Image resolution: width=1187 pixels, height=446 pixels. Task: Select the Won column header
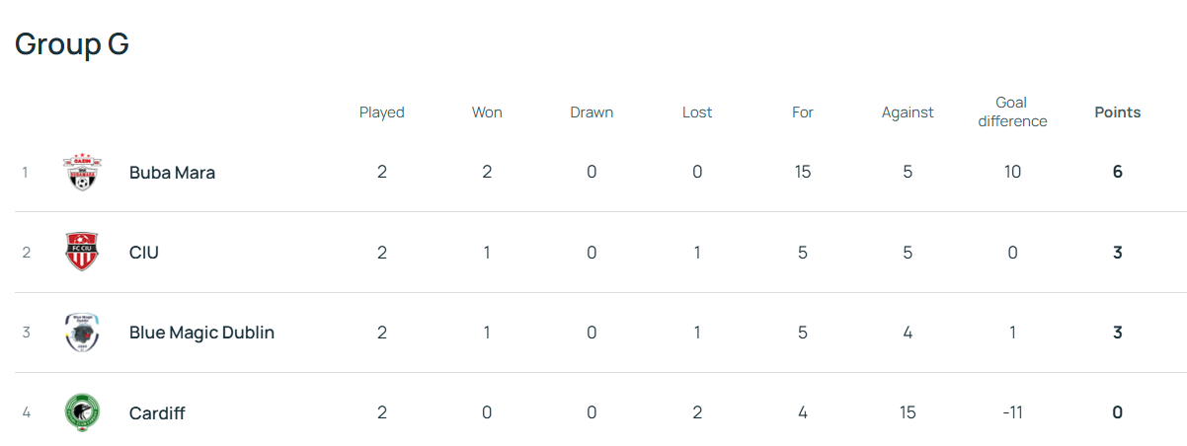pyautogui.click(x=487, y=112)
